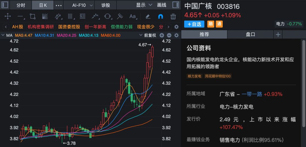306x147 pixels.
Task: Select the Aa text annotation tool
Action: pyautogui.click(x=132, y=16)
